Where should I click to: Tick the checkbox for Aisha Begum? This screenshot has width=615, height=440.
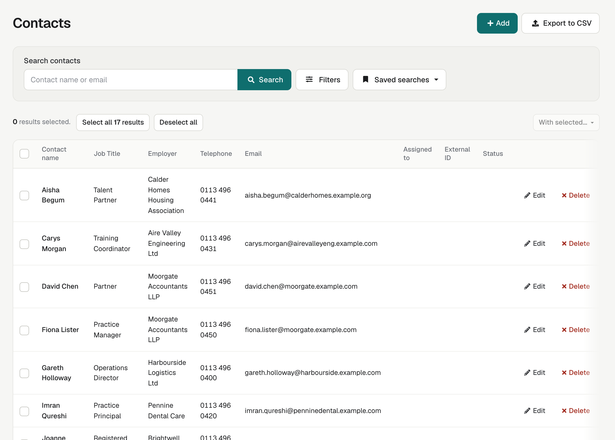pyautogui.click(x=24, y=195)
